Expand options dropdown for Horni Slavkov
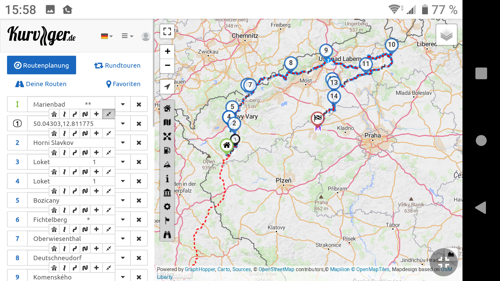Viewport: 500px width, 281px height. 123,143
